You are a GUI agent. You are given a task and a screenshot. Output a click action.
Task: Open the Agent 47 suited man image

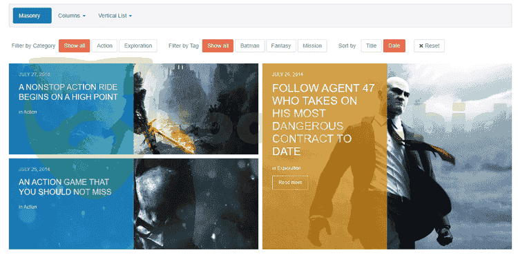[x=450, y=156]
